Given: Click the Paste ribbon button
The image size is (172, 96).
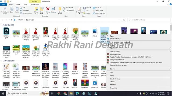Looking at the screenshot, I should point(17,10).
